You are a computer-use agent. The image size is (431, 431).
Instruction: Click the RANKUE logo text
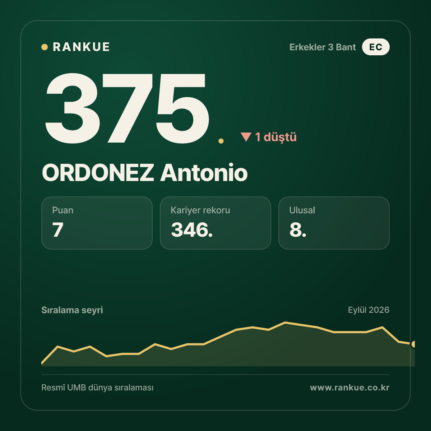coord(81,47)
